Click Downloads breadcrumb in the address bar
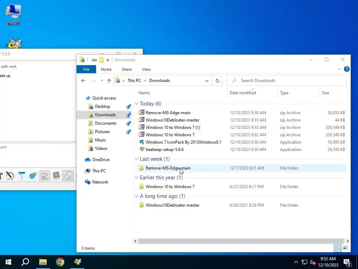Image resolution: width=358 pixels, height=269 pixels. [159, 81]
